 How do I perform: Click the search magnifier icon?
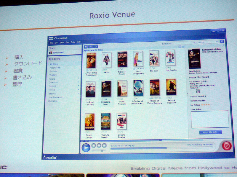(x=222, y=41)
